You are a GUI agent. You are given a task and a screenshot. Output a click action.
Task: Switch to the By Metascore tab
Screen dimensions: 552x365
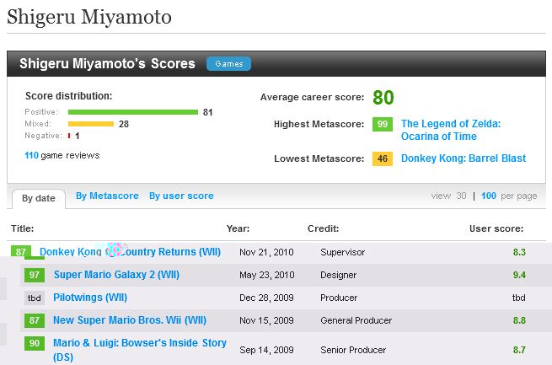coord(107,196)
